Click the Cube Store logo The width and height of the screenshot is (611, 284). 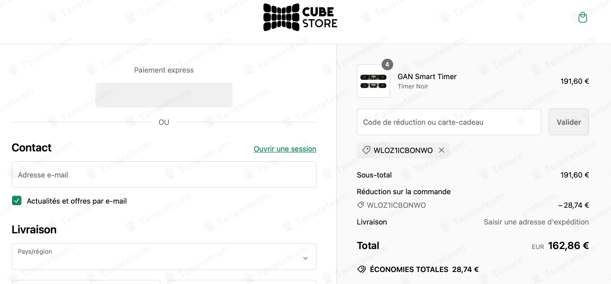coord(300,17)
